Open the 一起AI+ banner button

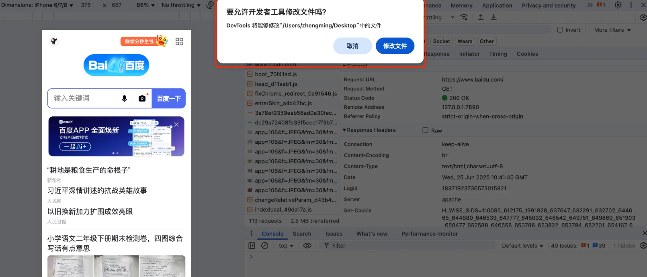point(75,147)
